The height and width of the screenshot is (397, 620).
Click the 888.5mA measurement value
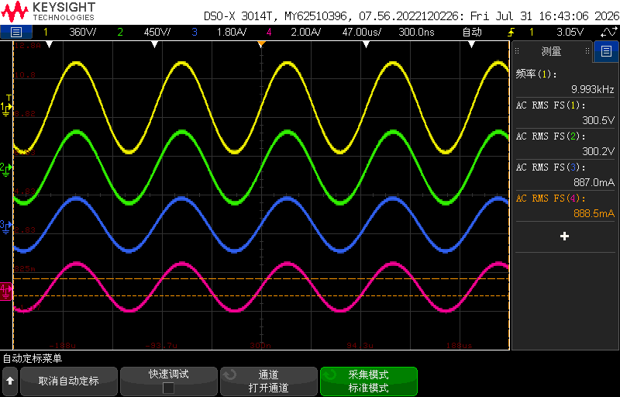594,213
